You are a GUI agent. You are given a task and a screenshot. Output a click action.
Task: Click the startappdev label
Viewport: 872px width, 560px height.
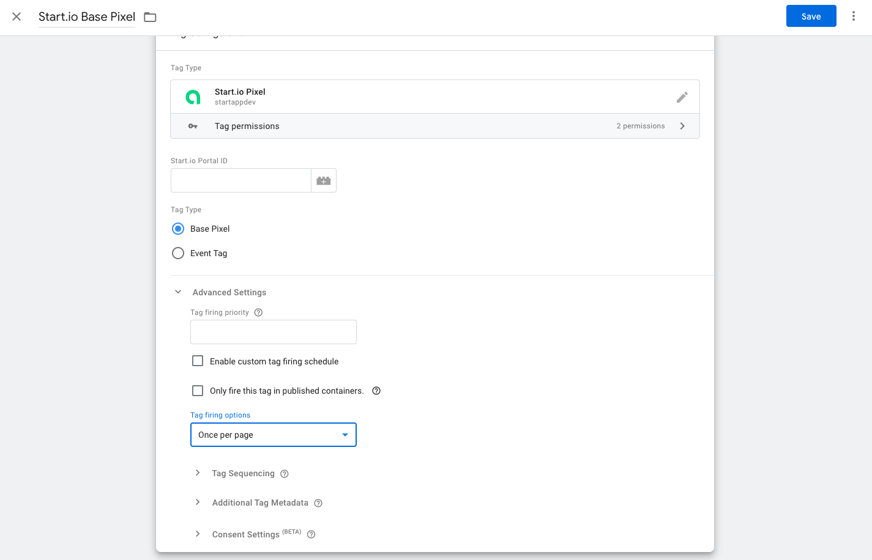pos(235,102)
